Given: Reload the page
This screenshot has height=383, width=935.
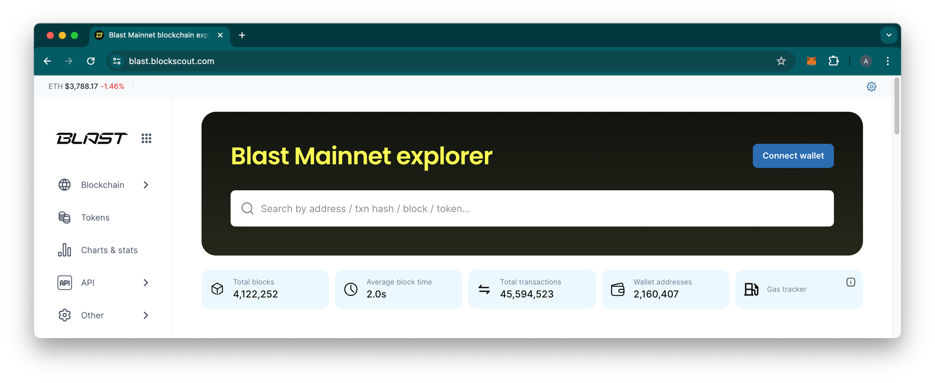Looking at the screenshot, I should coord(91,61).
